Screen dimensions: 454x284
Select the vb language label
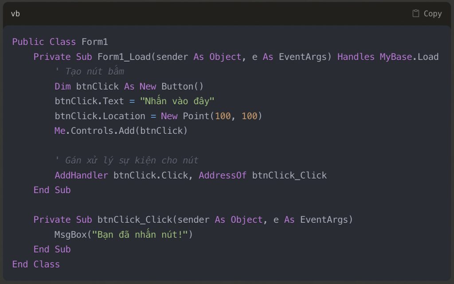[16, 14]
